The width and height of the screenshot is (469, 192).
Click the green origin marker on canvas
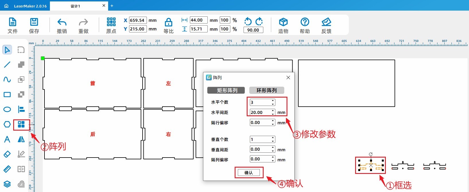click(x=43, y=58)
